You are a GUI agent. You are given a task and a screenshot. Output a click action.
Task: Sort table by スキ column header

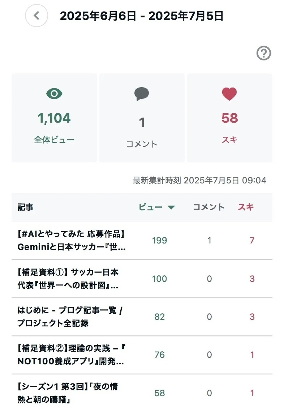246,207
